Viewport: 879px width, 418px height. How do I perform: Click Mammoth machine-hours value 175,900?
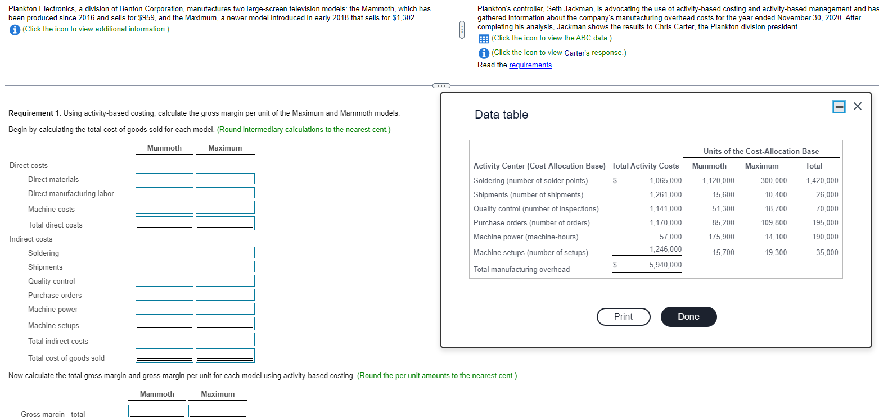point(720,237)
